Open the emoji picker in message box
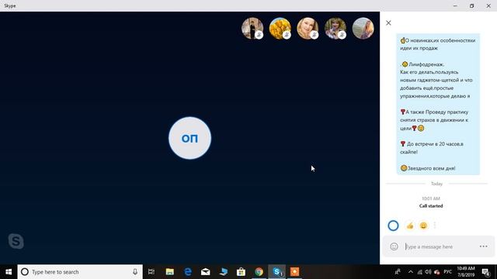The width and height of the screenshot is (497, 279). [x=394, y=246]
